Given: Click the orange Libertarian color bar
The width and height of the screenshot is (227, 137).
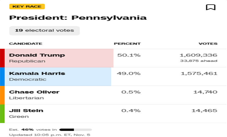Looking at the screenshot, I should (2, 95).
